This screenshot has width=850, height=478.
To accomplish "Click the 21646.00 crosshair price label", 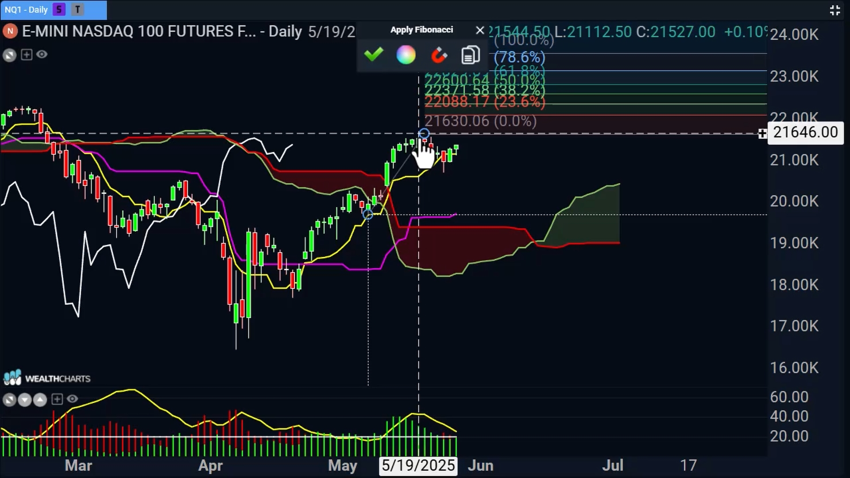I will tap(805, 132).
